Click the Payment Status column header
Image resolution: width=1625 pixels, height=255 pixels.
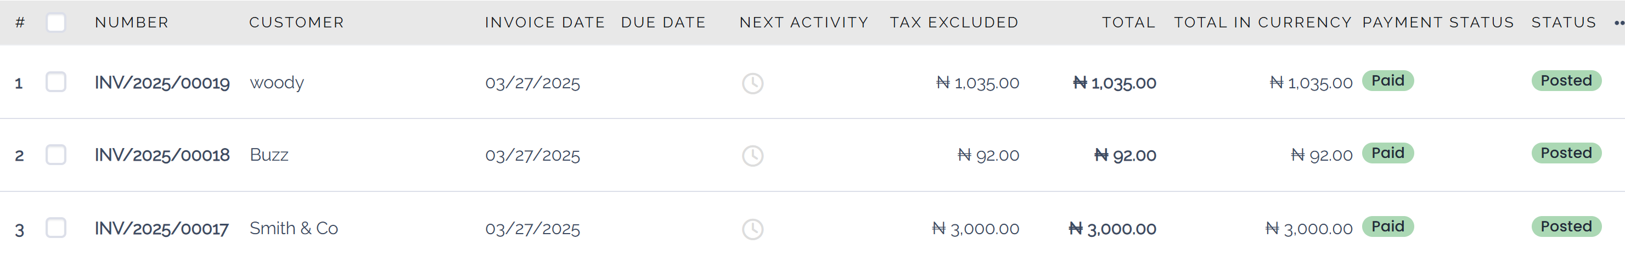[x=1438, y=22]
